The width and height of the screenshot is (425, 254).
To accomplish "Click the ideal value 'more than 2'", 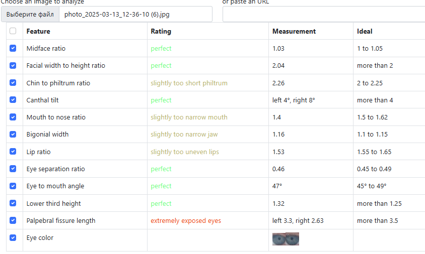I will (375, 66).
